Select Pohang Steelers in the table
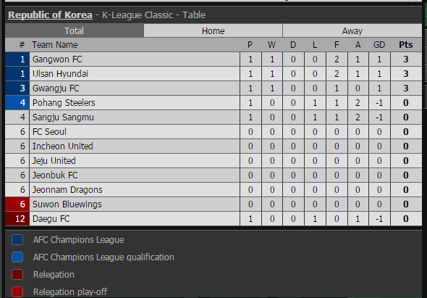427x298 pixels. 64,103
